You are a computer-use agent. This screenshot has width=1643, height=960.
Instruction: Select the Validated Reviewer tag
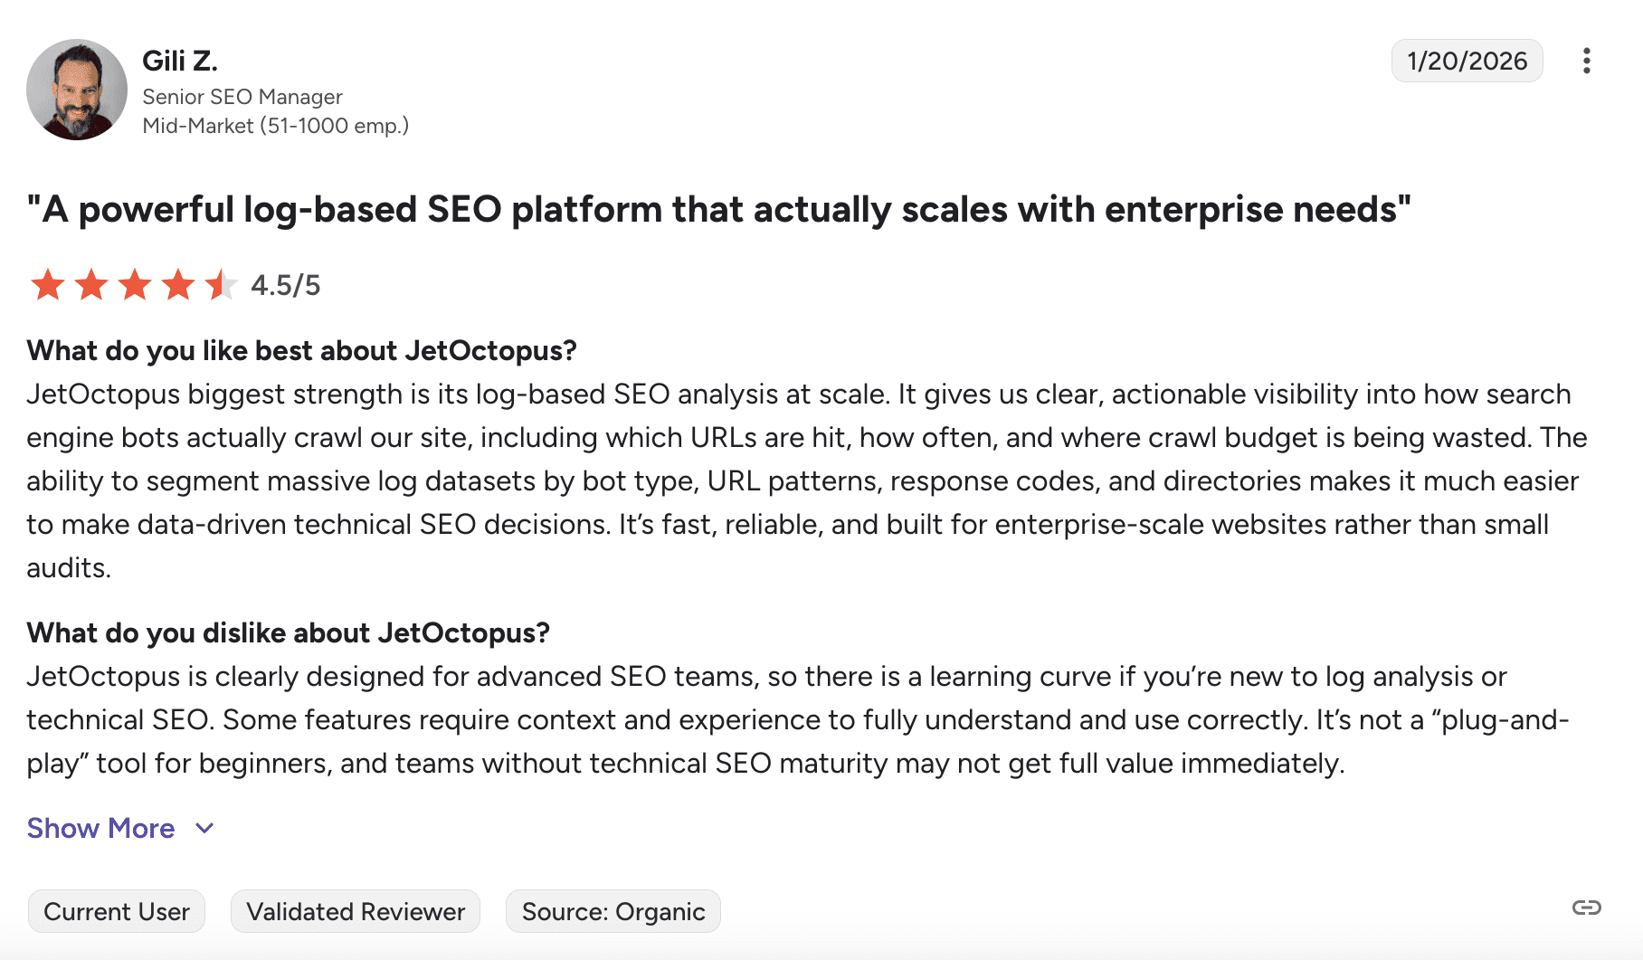(x=356, y=911)
